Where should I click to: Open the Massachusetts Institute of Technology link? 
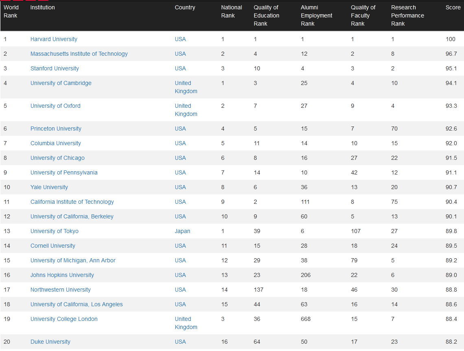79,54
